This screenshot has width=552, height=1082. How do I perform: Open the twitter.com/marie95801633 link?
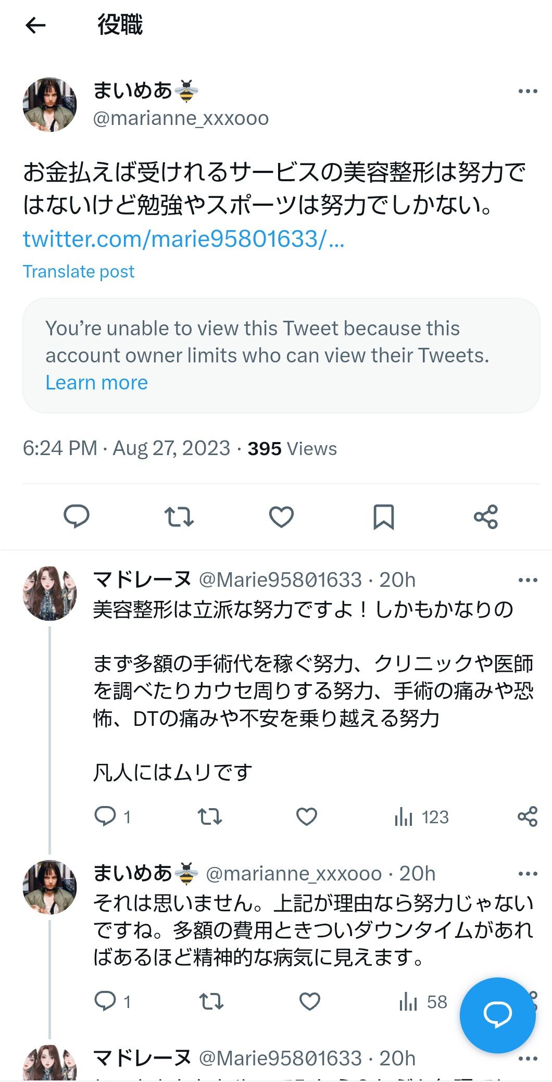(183, 239)
